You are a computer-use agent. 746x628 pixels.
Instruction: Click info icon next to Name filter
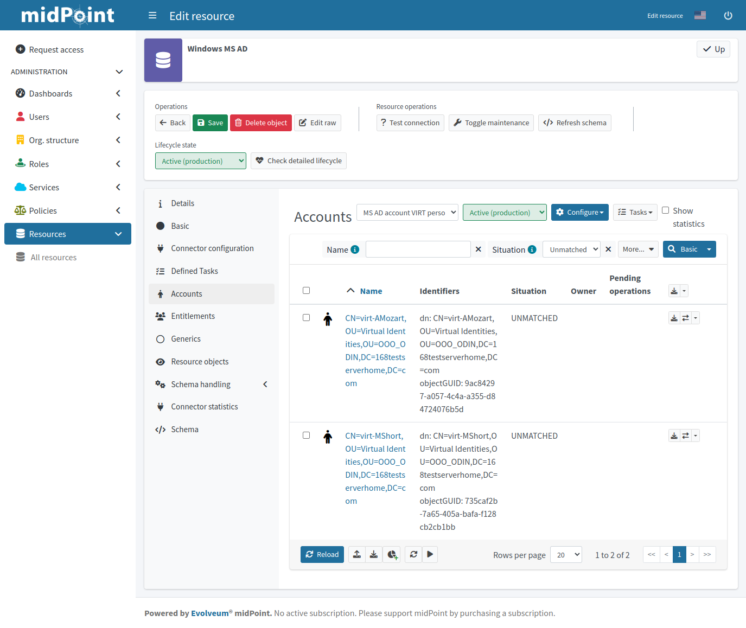[x=355, y=249]
